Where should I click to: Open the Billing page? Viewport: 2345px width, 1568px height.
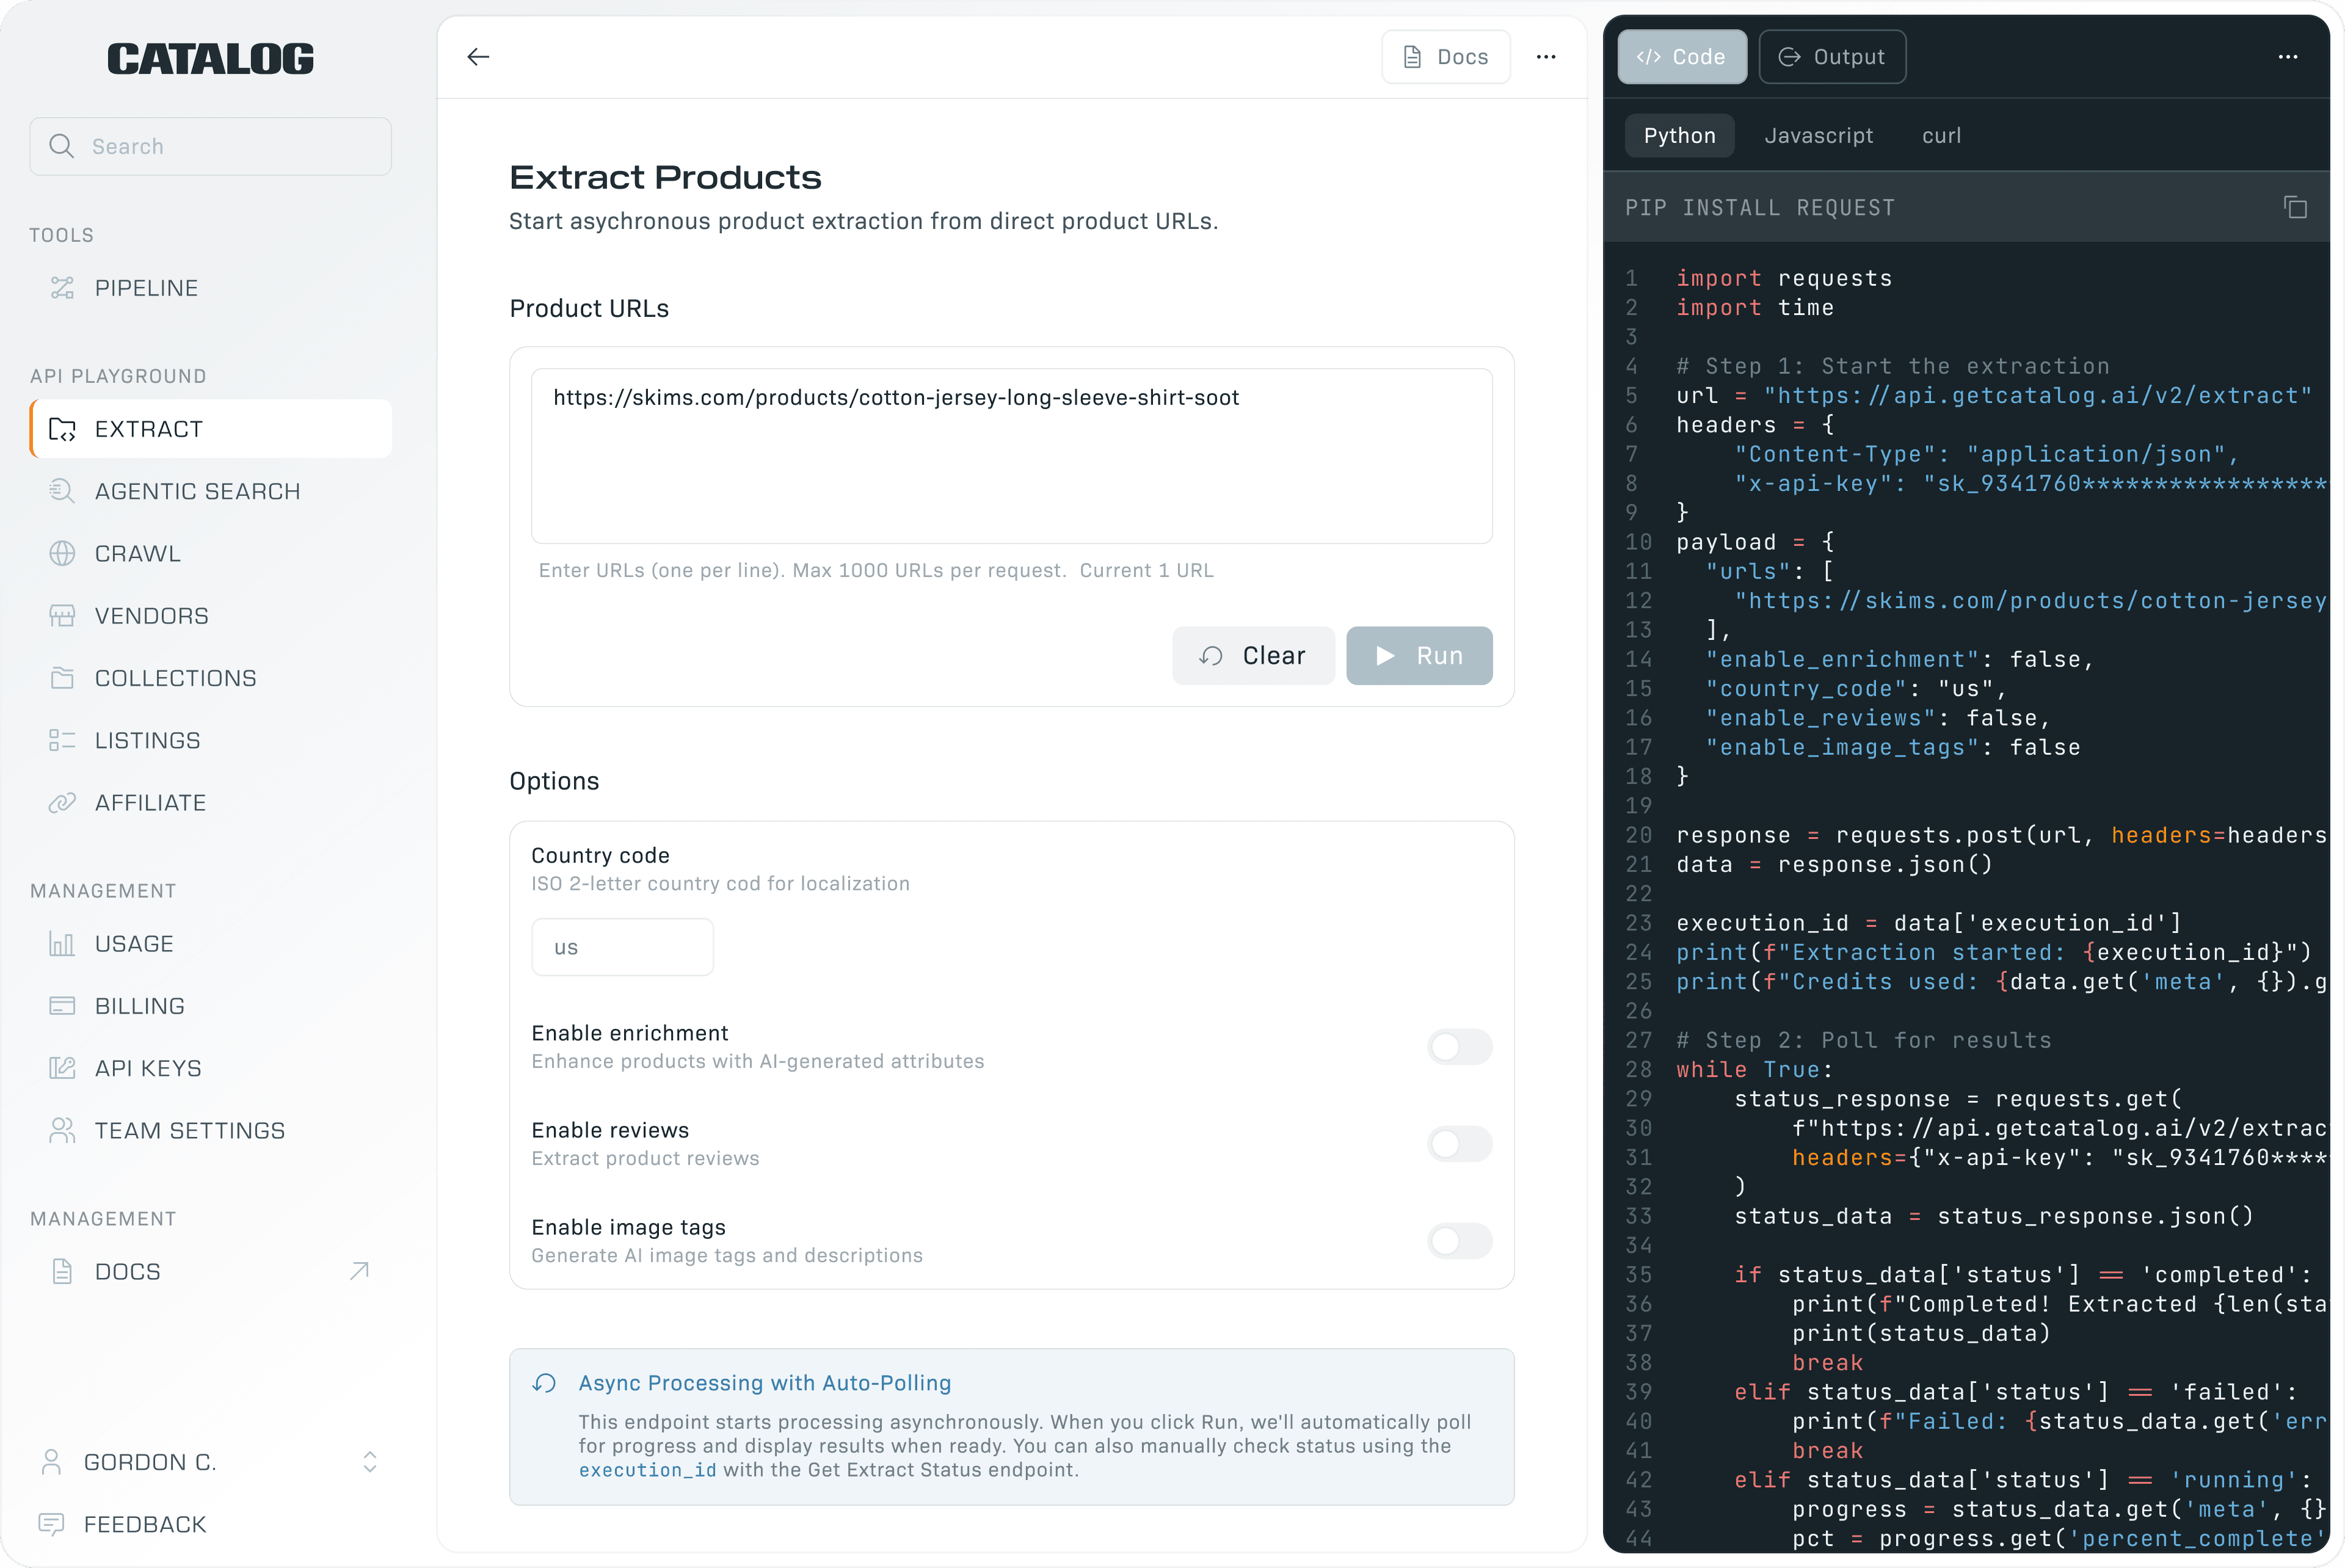[x=210, y=1006]
